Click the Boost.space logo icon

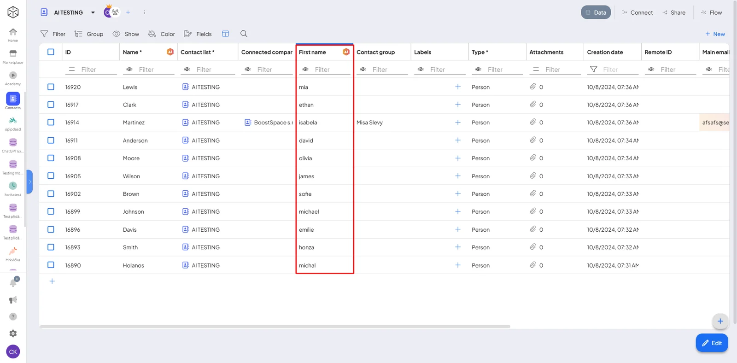(13, 12)
